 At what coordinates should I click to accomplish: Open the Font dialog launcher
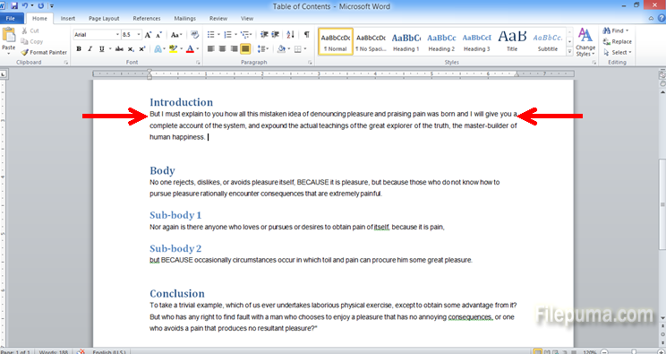click(198, 63)
